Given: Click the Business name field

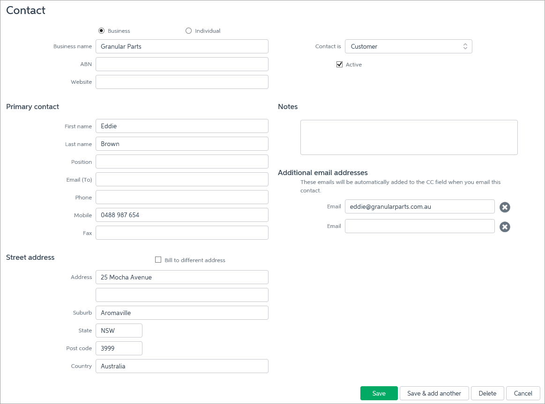Looking at the screenshot, I should point(182,46).
